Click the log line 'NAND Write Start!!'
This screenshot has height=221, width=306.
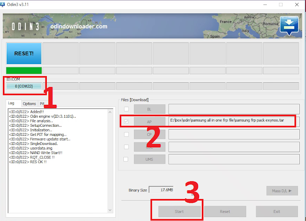[x=35, y=153]
